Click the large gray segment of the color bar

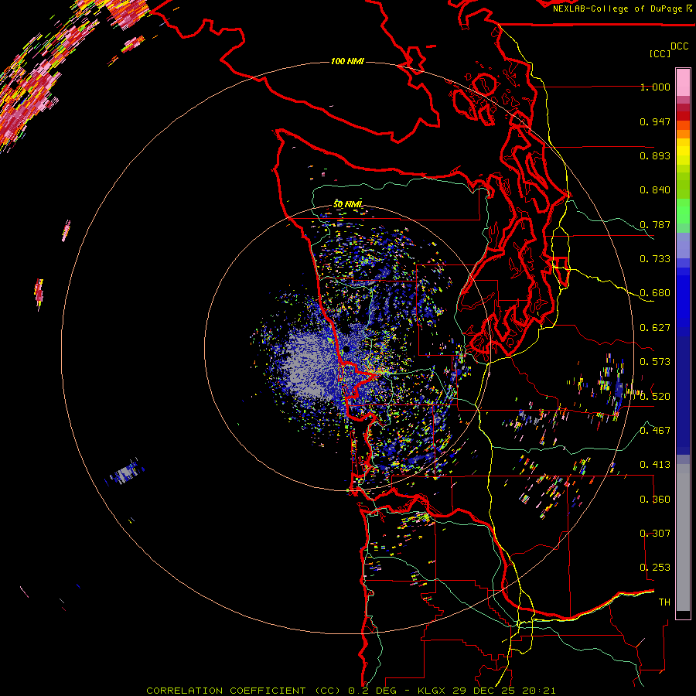coord(683,537)
